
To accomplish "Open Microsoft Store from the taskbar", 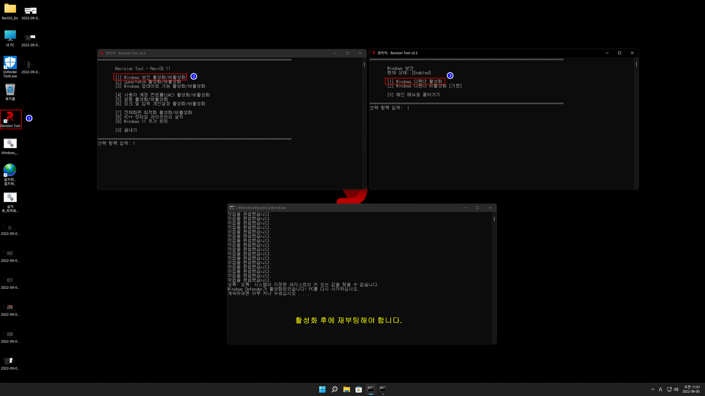I will 359,389.
